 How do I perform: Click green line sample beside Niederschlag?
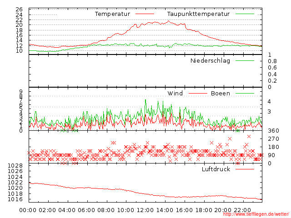[x=245, y=60]
